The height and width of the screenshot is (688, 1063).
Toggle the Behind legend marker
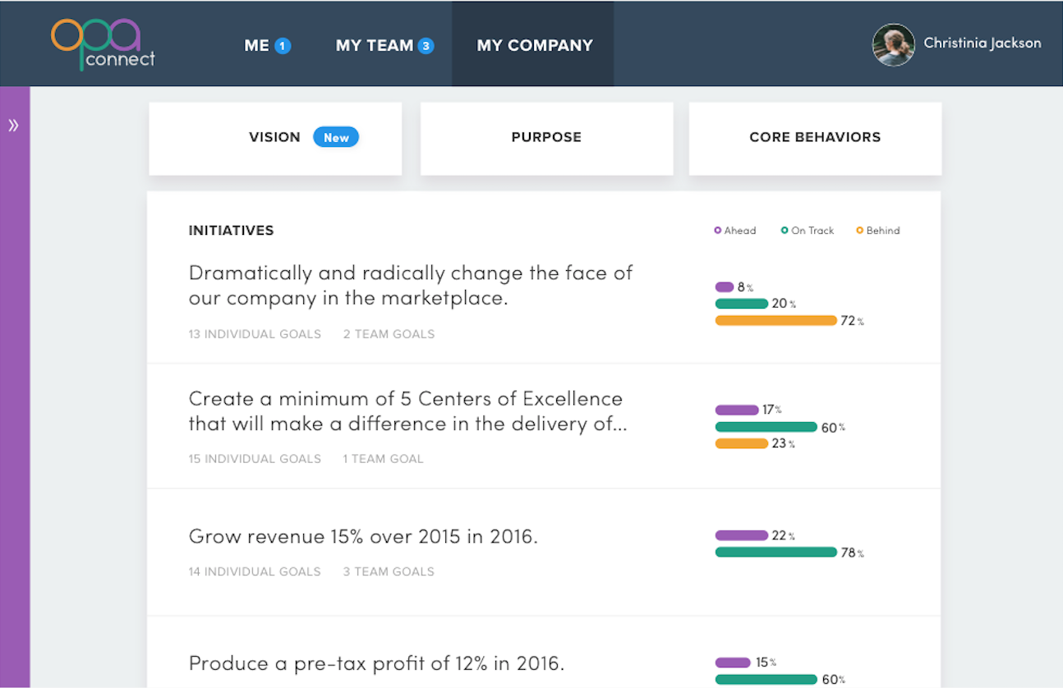[x=859, y=231]
